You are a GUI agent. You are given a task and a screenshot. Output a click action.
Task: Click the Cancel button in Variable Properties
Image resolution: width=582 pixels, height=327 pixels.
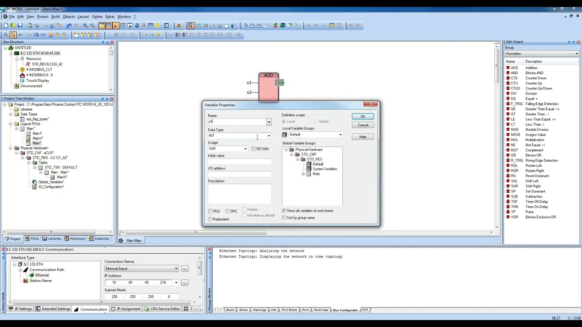click(363, 125)
